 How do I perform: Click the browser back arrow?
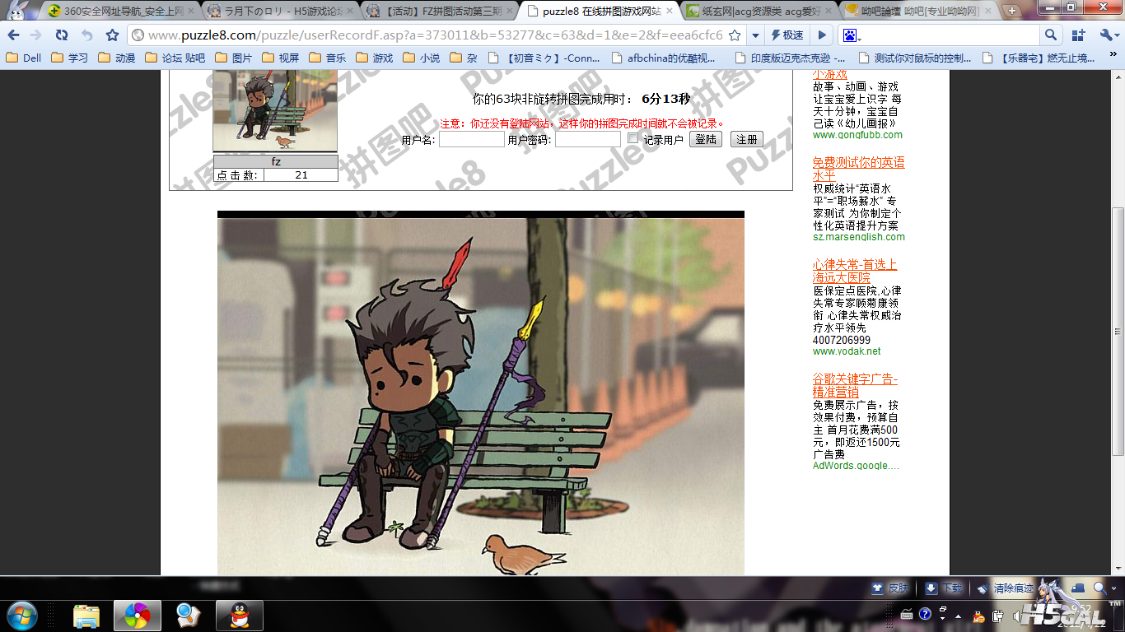point(14,35)
